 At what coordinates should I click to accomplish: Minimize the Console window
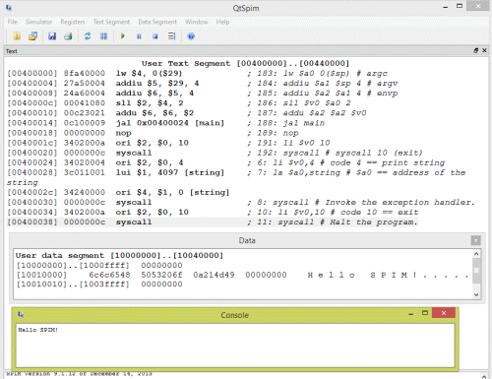point(410,314)
